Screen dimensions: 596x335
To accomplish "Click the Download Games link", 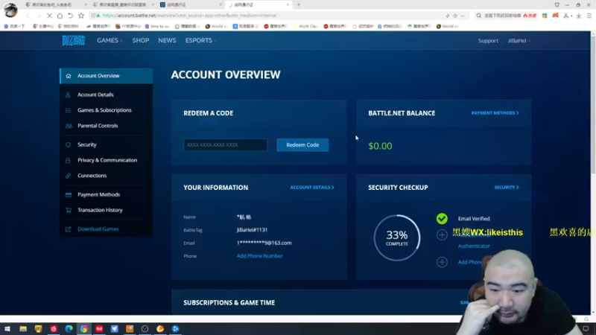I will click(x=98, y=229).
